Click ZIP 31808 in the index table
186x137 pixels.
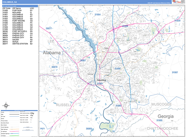pos(5,11)
